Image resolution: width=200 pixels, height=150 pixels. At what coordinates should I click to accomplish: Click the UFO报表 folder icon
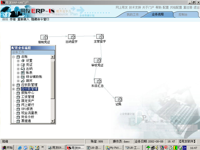click(18, 109)
